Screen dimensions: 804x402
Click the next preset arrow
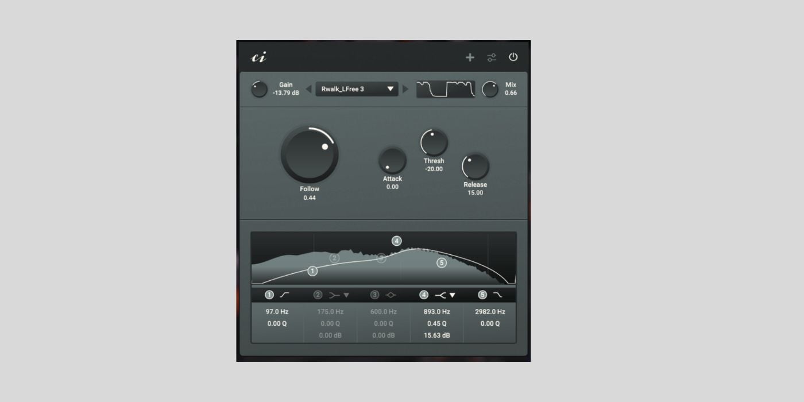pos(406,89)
